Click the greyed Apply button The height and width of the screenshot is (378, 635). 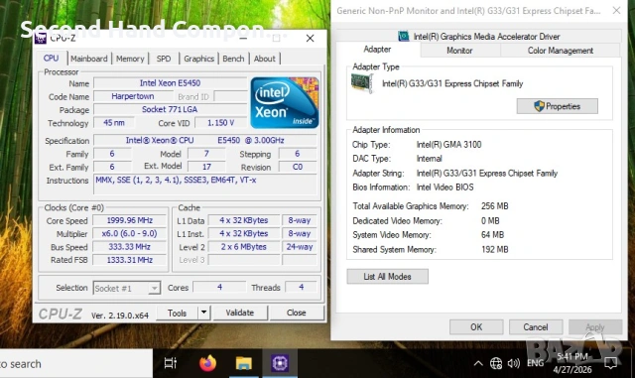click(x=595, y=327)
